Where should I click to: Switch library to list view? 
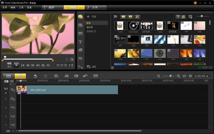pos(178,17)
